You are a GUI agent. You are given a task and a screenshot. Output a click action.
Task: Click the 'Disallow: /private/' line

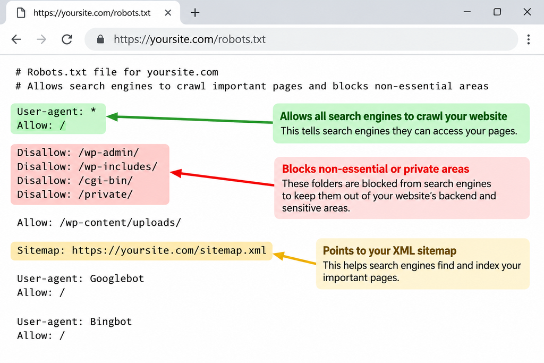[x=75, y=195]
